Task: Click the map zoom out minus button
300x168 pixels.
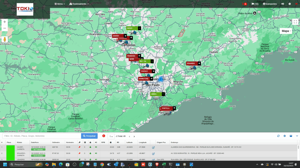Action: pos(5,28)
